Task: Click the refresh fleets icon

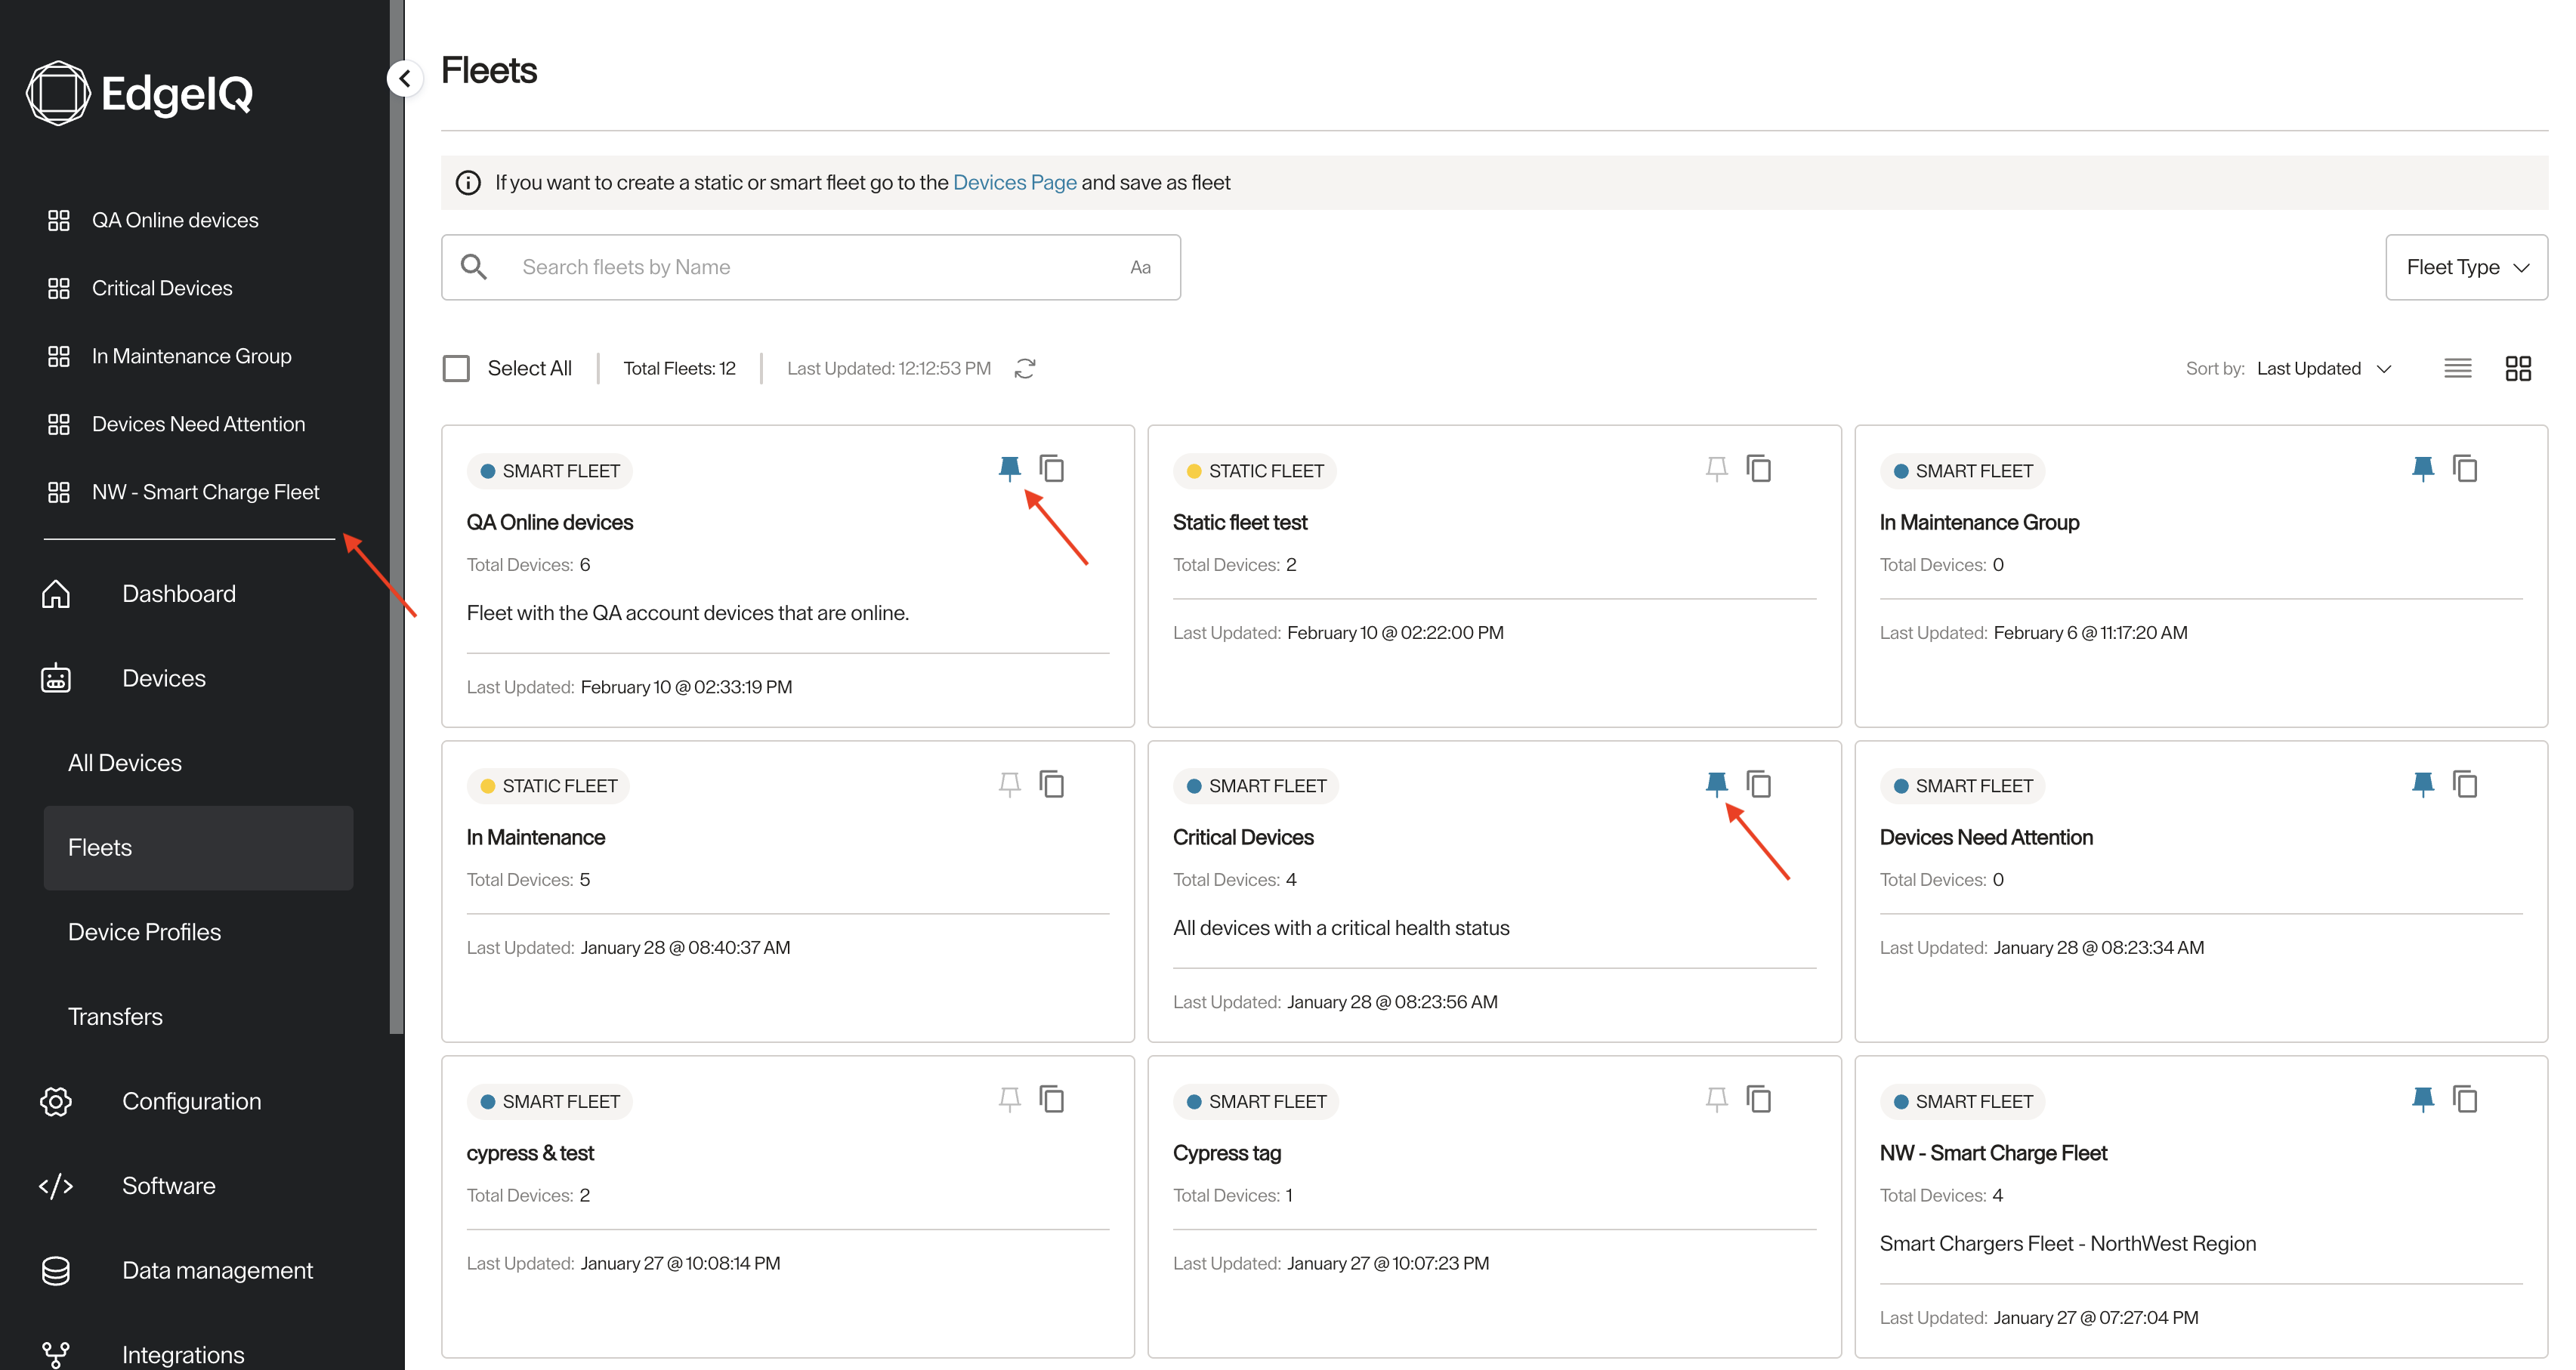Action: click(x=1025, y=368)
